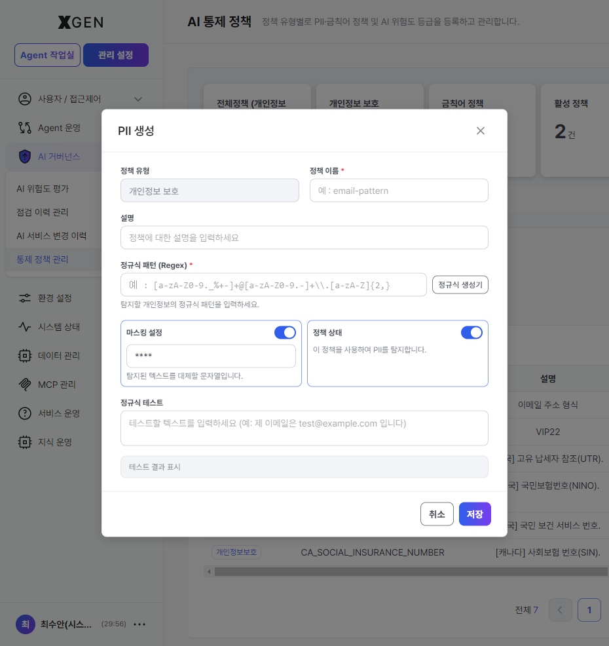This screenshot has width=609, height=646.
Task: Click the 환경 설정 sliders icon
Action: (25, 298)
